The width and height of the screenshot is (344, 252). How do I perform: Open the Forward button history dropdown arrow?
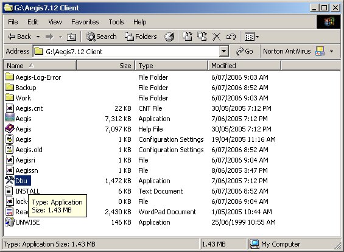pyautogui.click(x=61, y=37)
